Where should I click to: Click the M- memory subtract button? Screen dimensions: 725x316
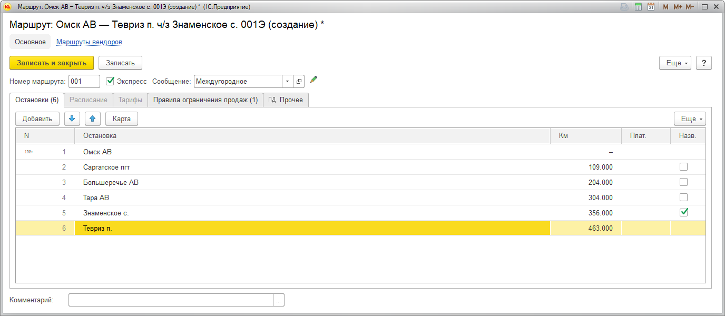pyautogui.click(x=690, y=7)
